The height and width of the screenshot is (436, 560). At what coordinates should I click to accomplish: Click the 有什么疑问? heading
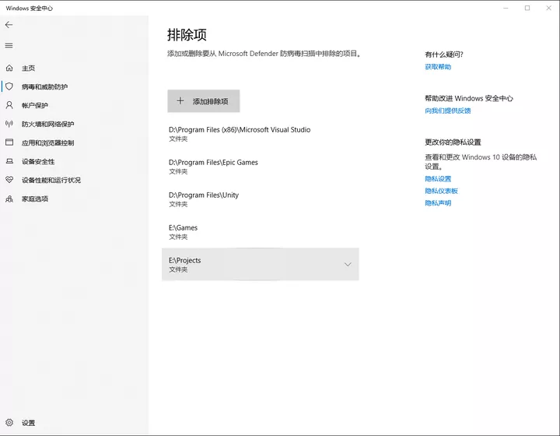click(444, 54)
